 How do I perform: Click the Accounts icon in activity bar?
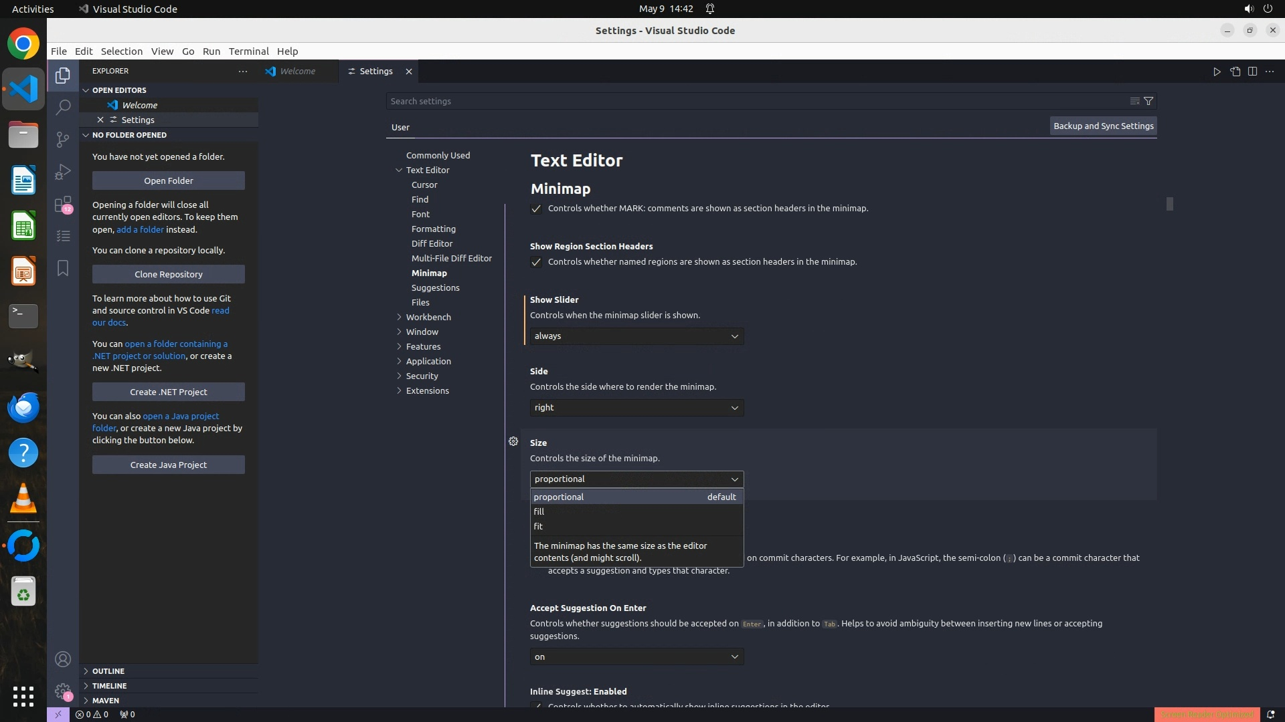pyautogui.click(x=63, y=660)
